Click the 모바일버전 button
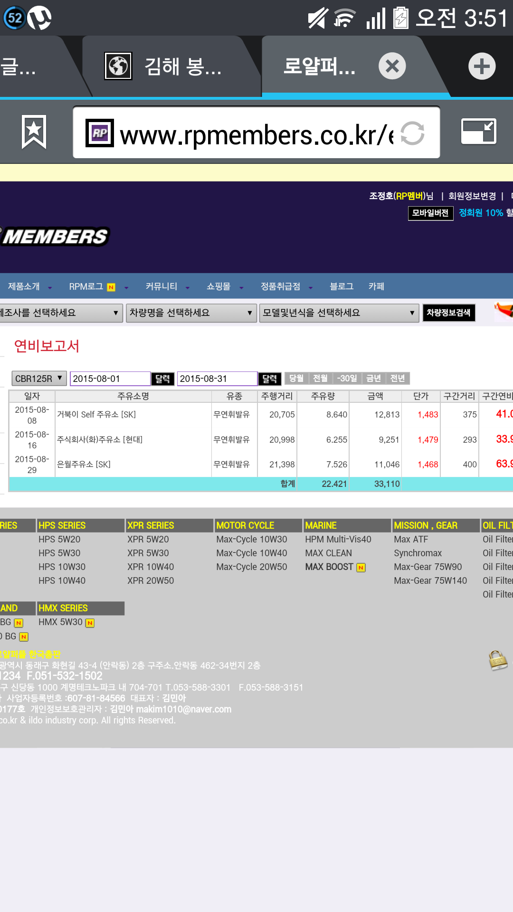 tap(430, 213)
